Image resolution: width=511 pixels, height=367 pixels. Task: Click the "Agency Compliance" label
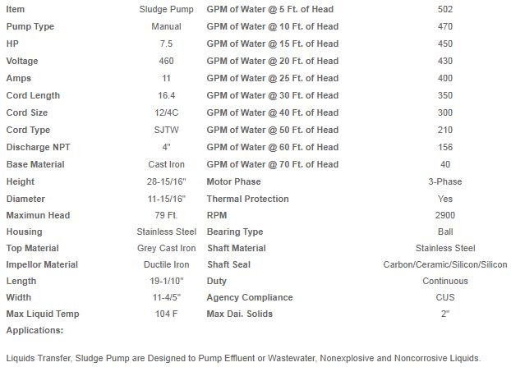click(x=249, y=297)
